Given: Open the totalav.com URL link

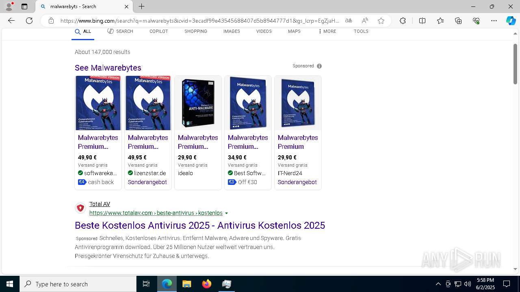Looking at the screenshot, I should (x=156, y=213).
